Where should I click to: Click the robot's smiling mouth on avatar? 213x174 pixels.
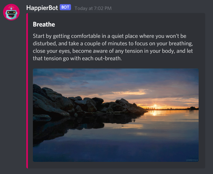[x=11, y=16]
